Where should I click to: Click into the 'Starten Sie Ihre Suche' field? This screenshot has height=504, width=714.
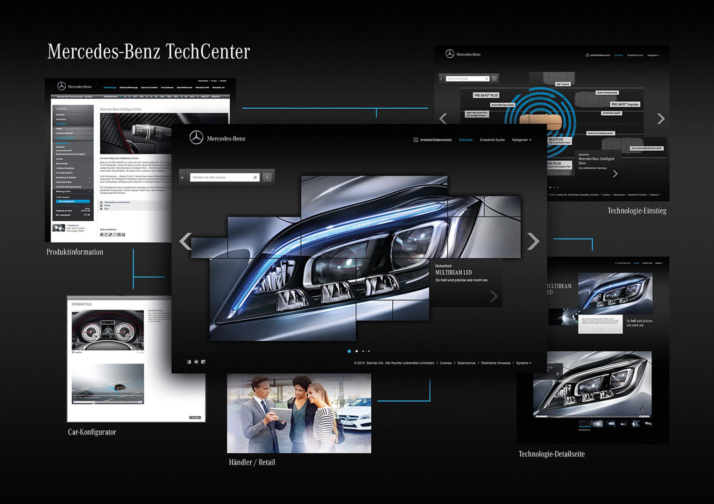(219, 177)
